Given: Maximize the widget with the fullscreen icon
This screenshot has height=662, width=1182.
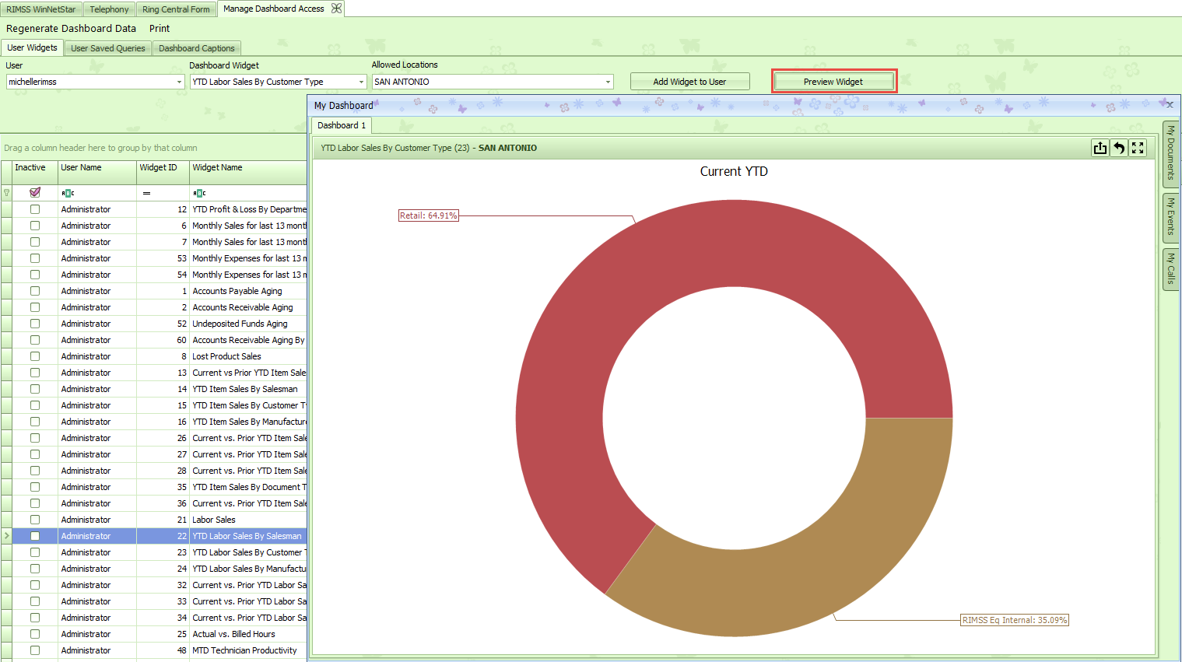Looking at the screenshot, I should coord(1138,148).
